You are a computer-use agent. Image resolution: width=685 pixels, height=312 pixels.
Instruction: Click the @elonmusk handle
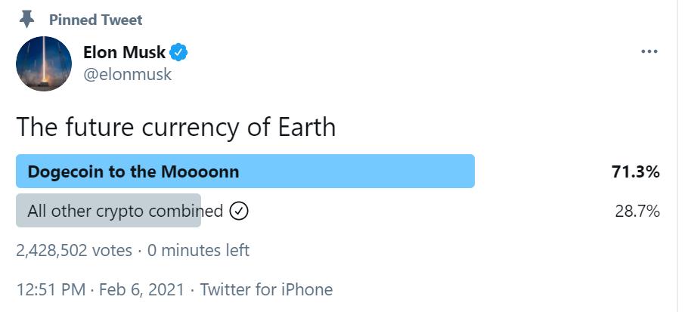point(127,74)
